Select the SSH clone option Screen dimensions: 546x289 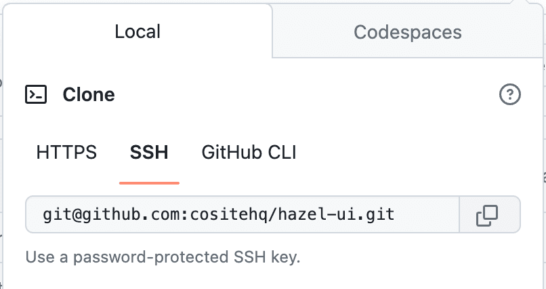pos(149,153)
